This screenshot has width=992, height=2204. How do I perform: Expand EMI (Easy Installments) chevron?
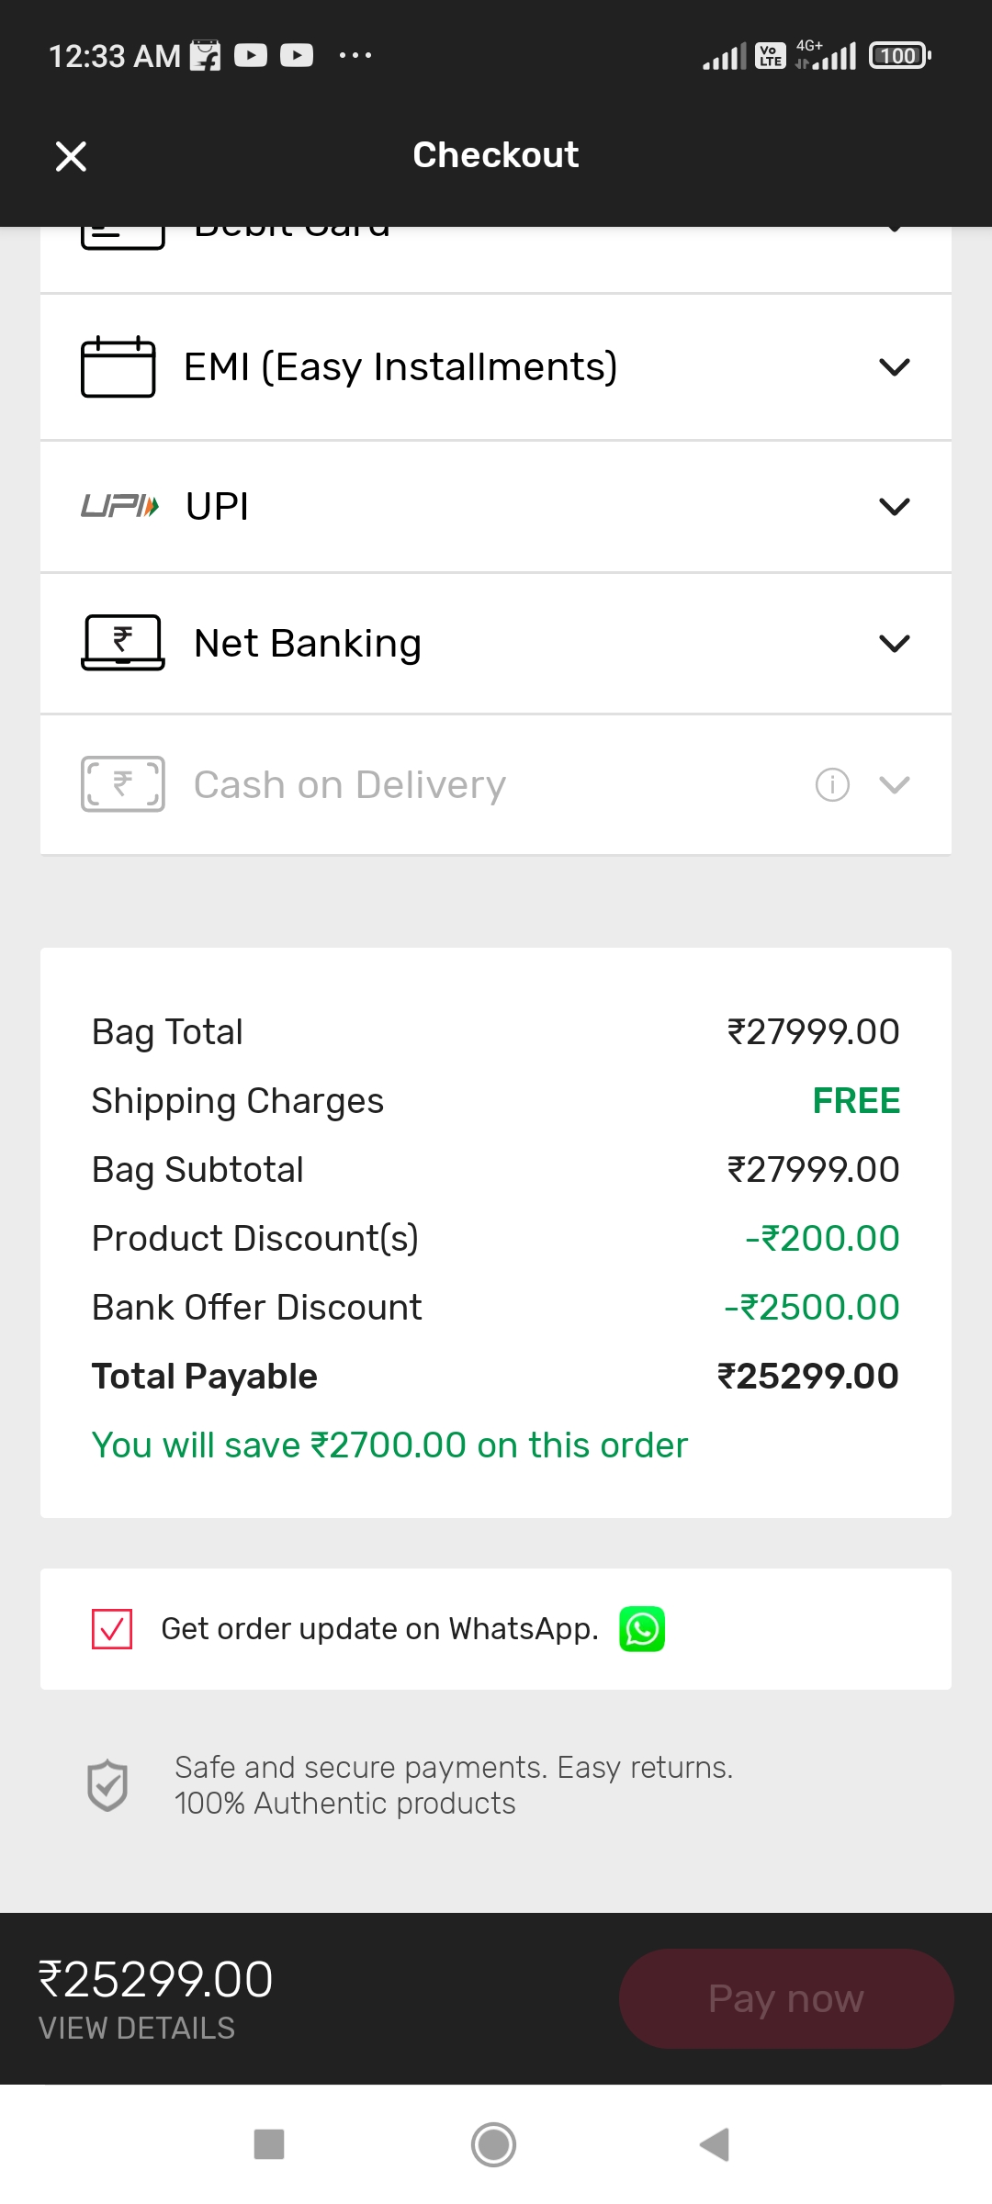click(895, 367)
